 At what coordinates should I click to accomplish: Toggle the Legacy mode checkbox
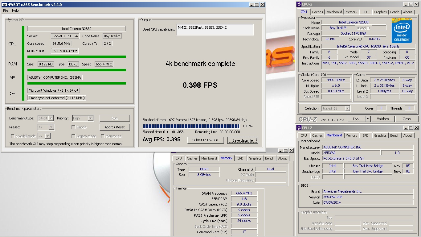pyautogui.click(x=73, y=136)
